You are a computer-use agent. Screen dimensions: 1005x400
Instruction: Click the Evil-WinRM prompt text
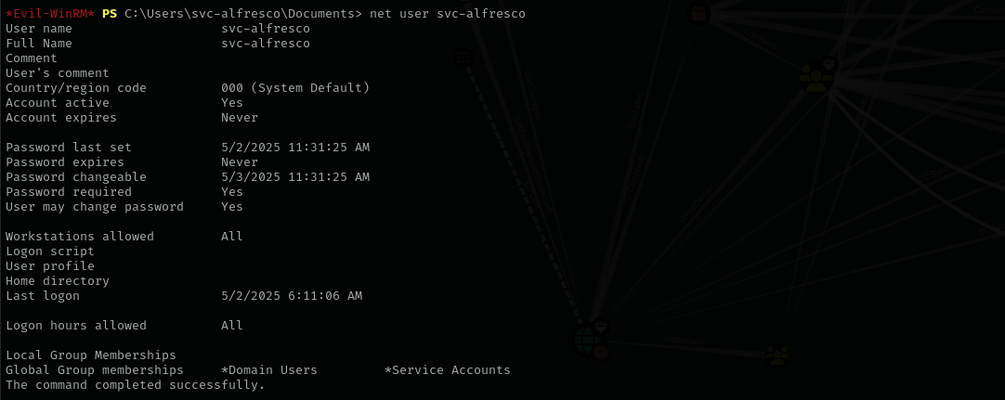[x=50, y=13]
